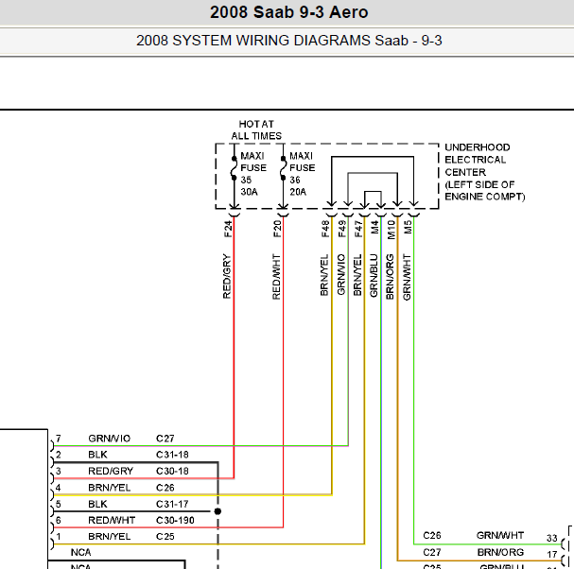Select the MAXI FUSE 36 20A label
This screenshot has width=574, height=569.
pyautogui.click(x=303, y=174)
